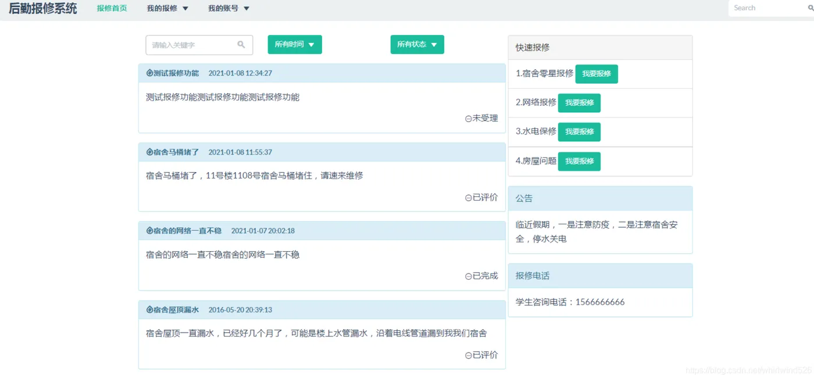Click the 后勤报修系统 site title
This screenshot has height=375, width=814.
coord(42,8)
